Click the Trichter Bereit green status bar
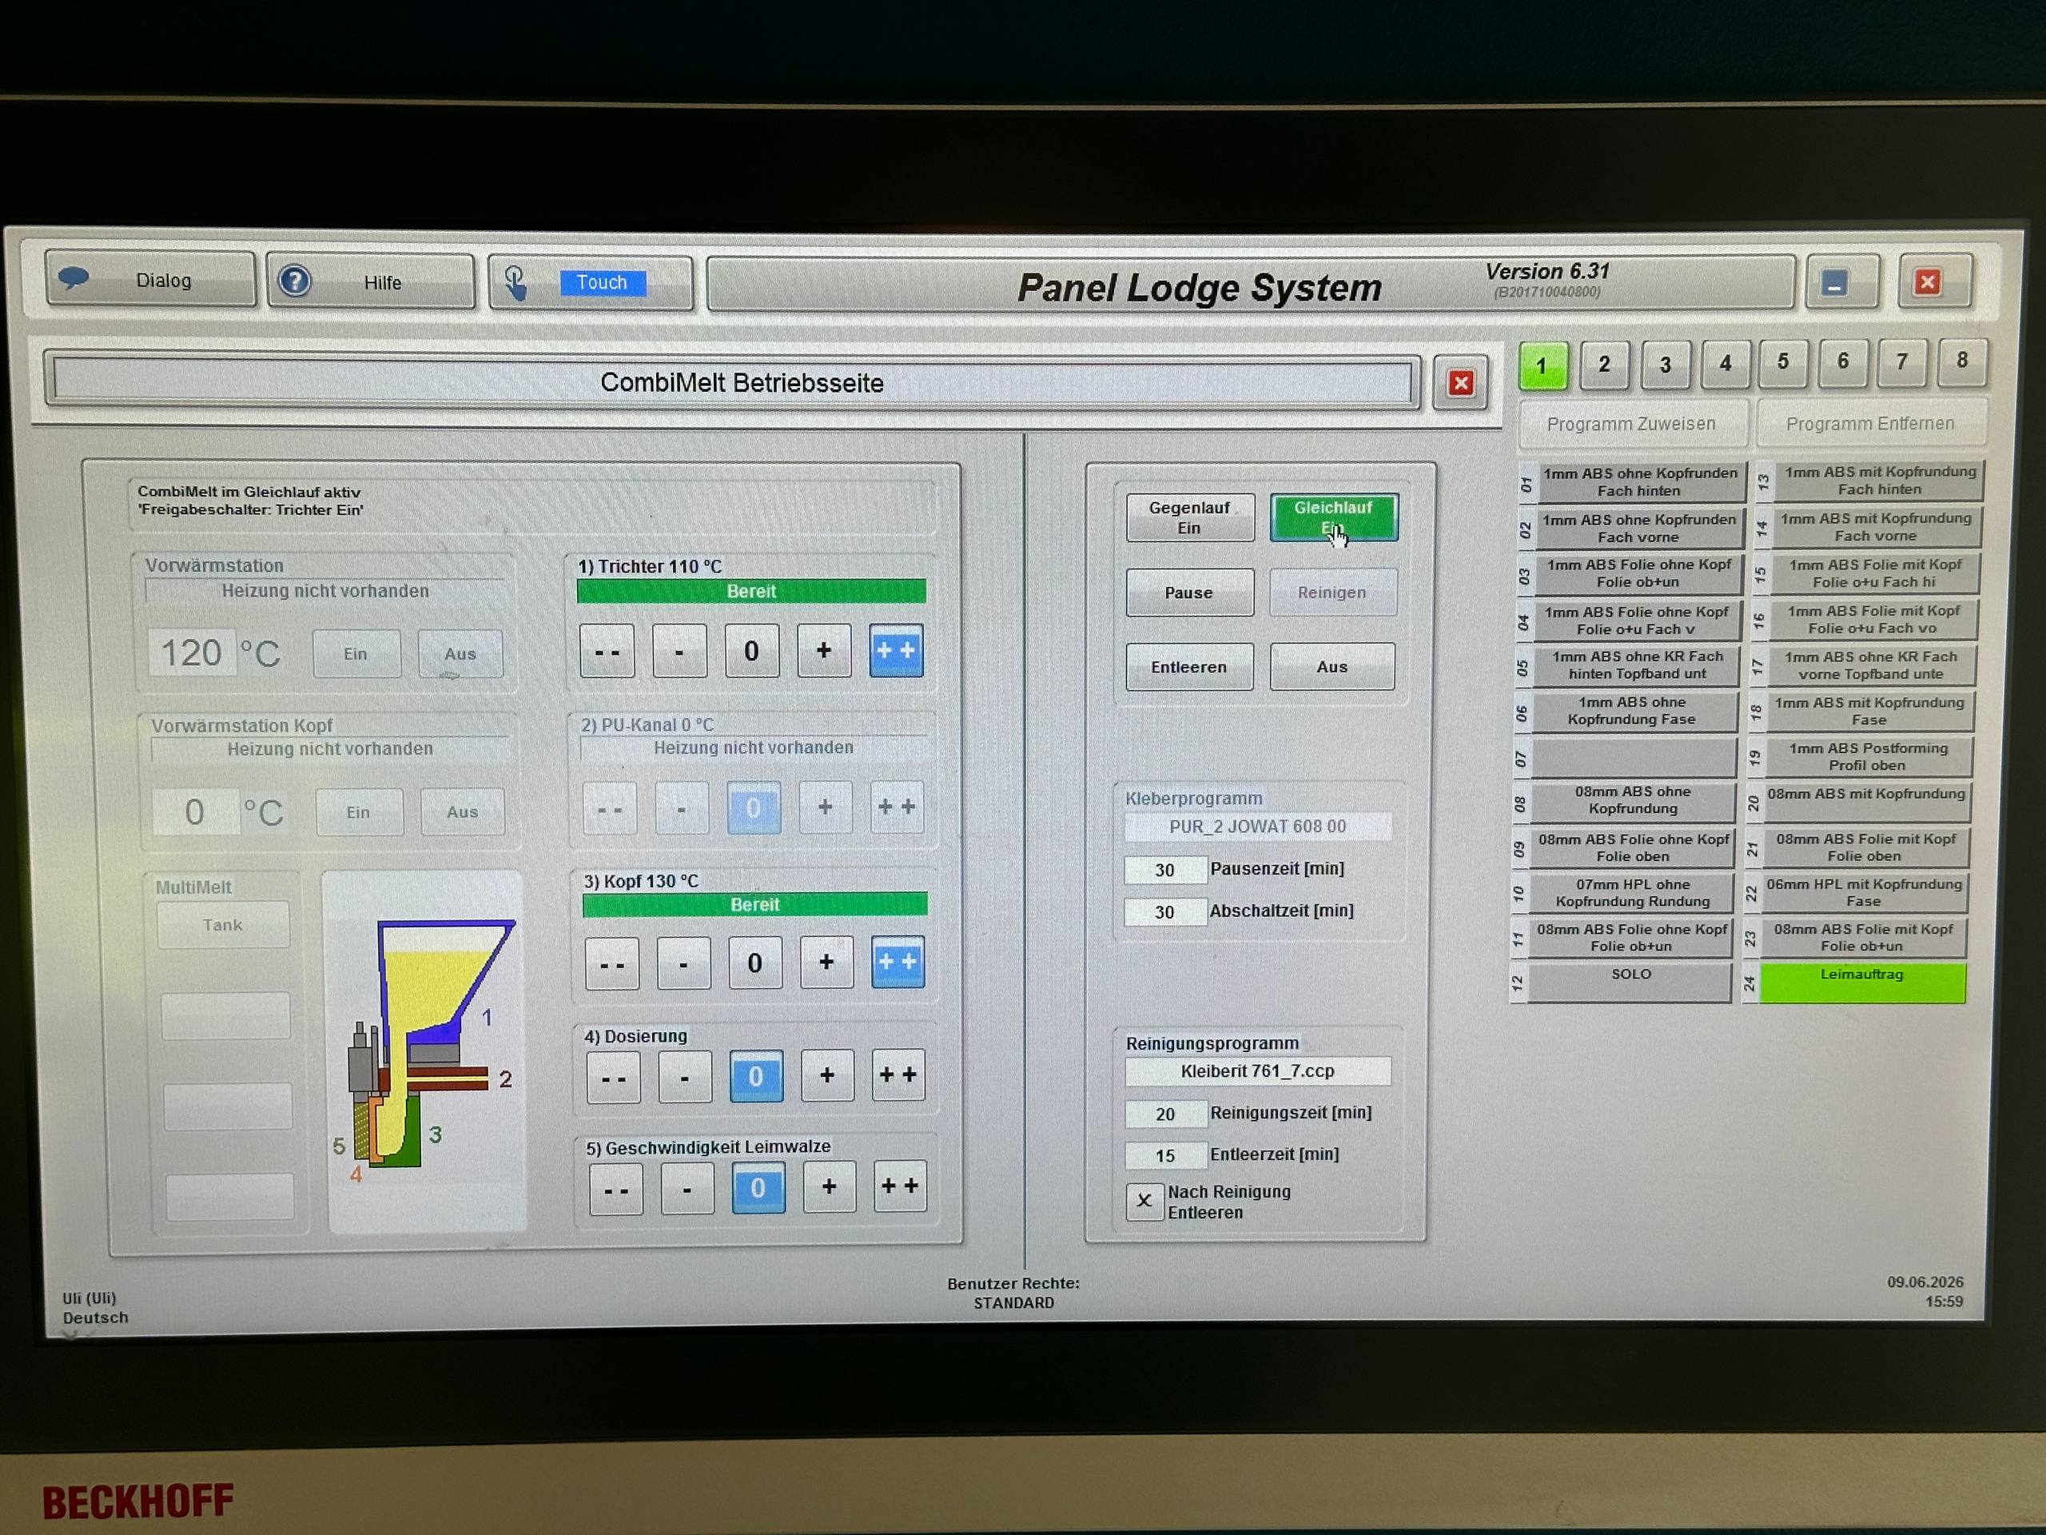This screenshot has height=1535, width=2046. coord(751,592)
